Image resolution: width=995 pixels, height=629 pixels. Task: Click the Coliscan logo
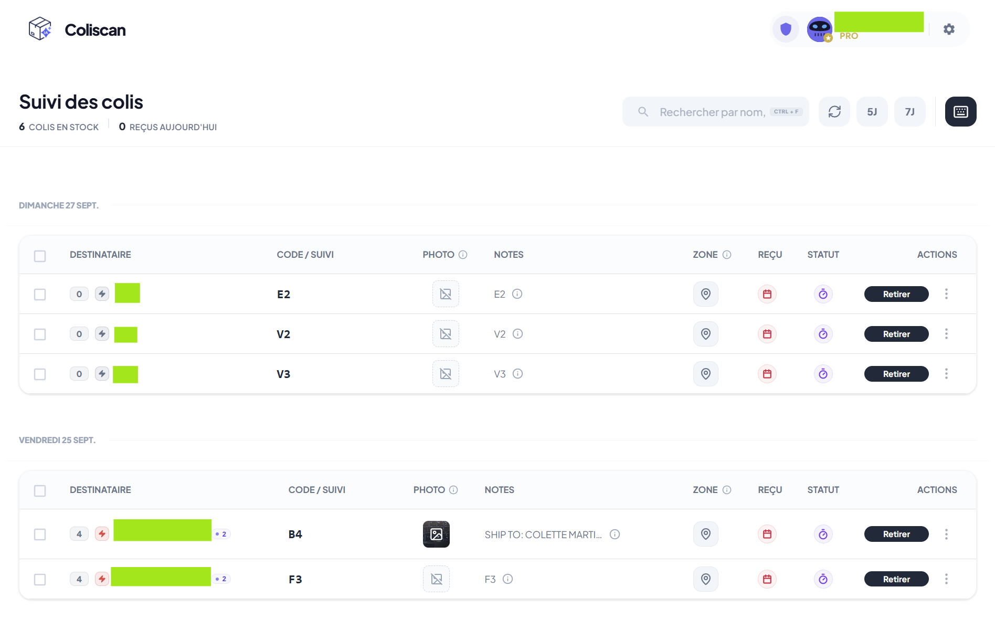click(77, 29)
